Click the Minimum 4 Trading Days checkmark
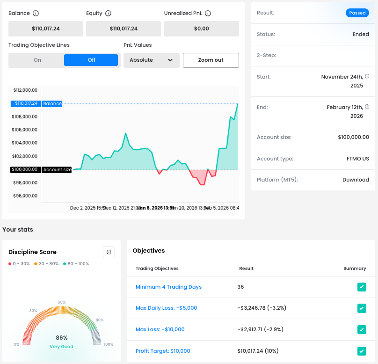Viewport: 378px width, 364px height. [x=361, y=287]
